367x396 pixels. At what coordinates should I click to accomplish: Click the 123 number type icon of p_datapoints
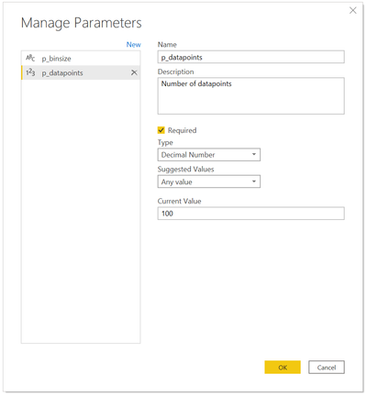coord(30,72)
